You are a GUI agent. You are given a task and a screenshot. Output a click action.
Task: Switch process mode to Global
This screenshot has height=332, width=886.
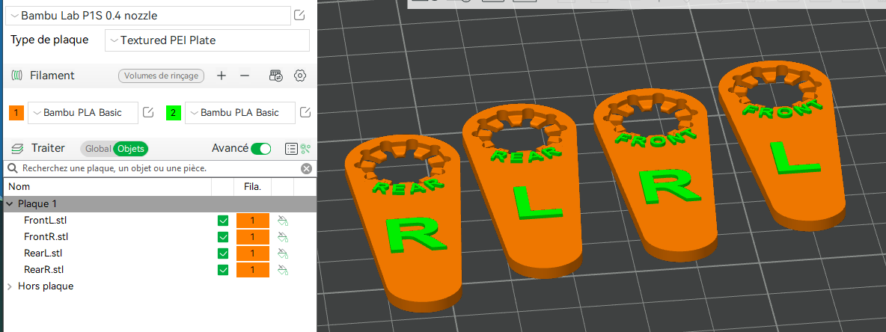(x=98, y=149)
